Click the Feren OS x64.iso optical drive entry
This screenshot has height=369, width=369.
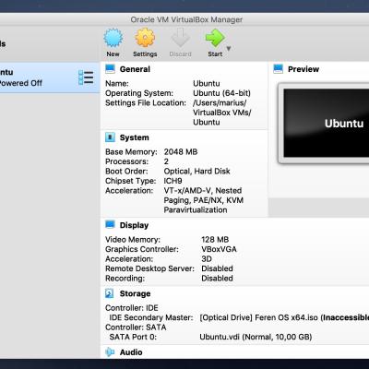pyautogui.click(x=284, y=317)
